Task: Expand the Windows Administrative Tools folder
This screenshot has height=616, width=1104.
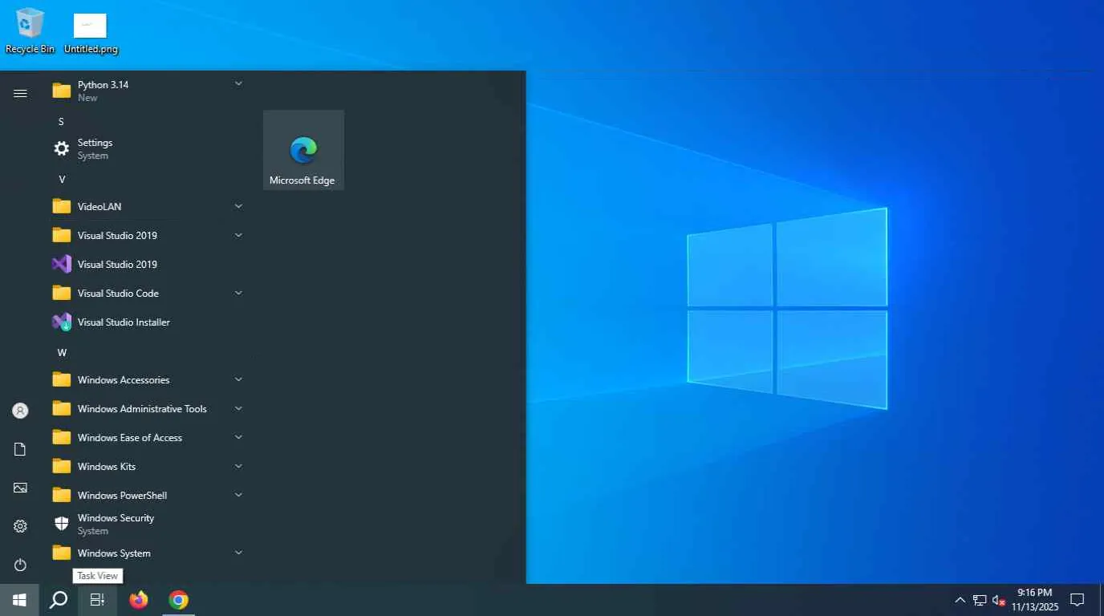Action: pos(148,408)
